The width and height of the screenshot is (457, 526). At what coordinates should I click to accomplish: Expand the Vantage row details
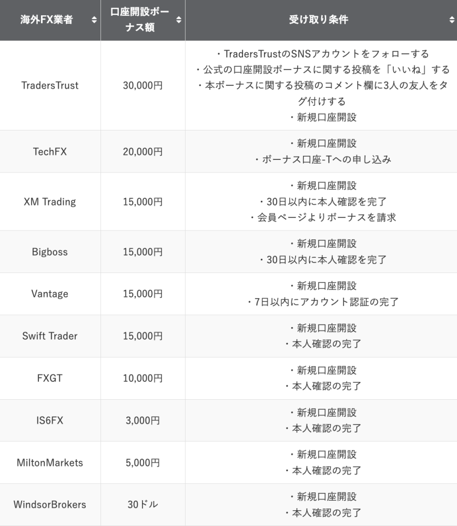point(321,294)
